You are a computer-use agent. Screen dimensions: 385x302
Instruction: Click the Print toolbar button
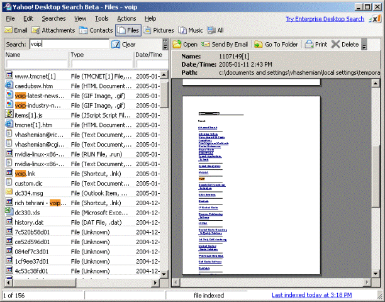tap(316, 45)
